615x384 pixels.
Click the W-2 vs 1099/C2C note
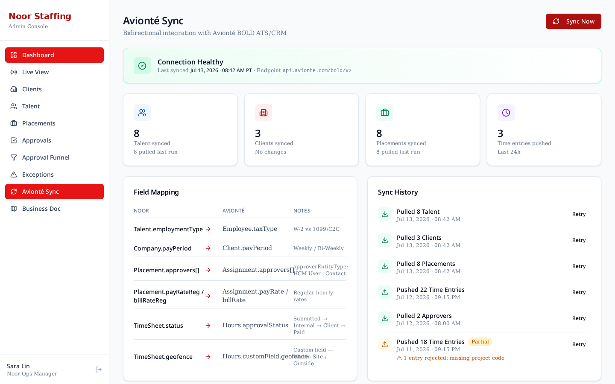pos(316,229)
